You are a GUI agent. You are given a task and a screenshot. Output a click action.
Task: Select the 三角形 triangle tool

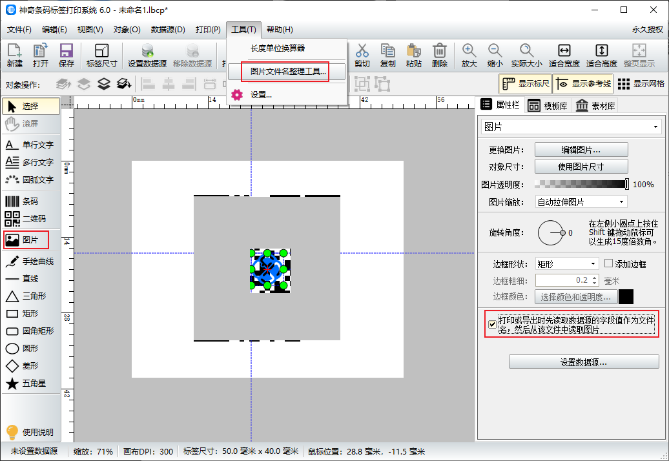click(x=31, y=296)
